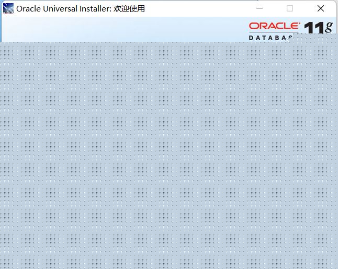Click the "欢迎使用" text in the title
Screen dimensions: 338x269
[x=129, y=9]
